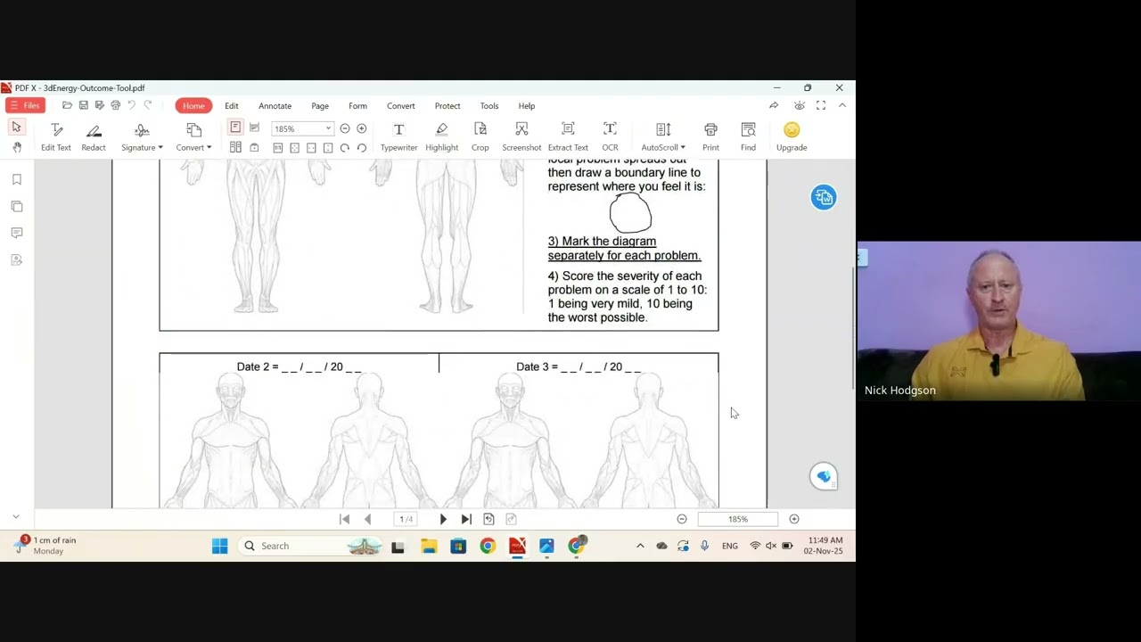Screen dimensions: 1141x642
Task: Select the Typewriter tool
Action: 398,137
